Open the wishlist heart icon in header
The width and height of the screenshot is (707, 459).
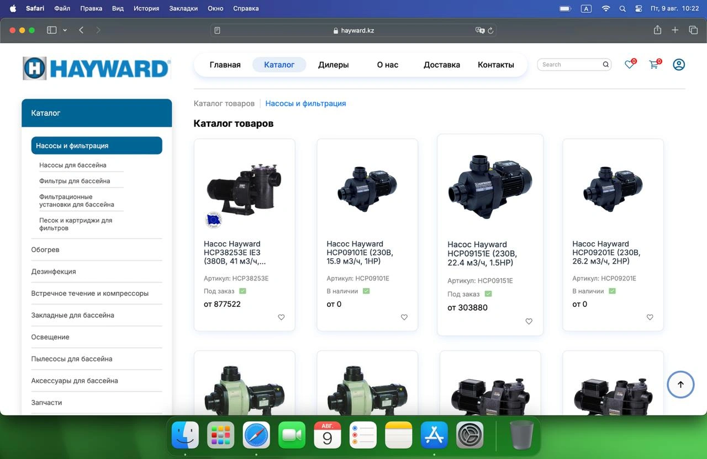point(629,65)
